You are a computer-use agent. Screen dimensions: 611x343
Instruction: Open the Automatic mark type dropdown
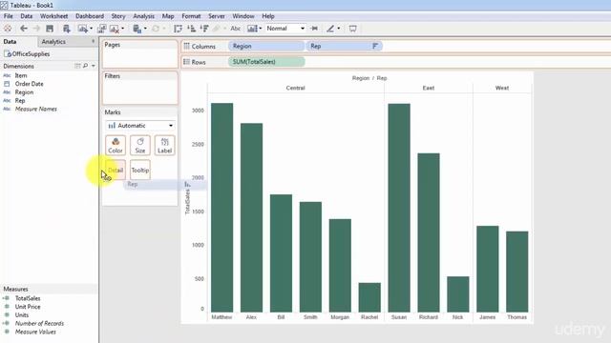tap(140, 126)
